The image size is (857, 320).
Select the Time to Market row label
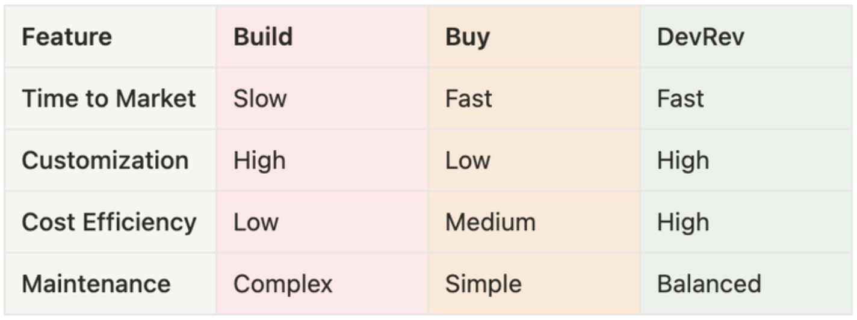coord(109,99)
